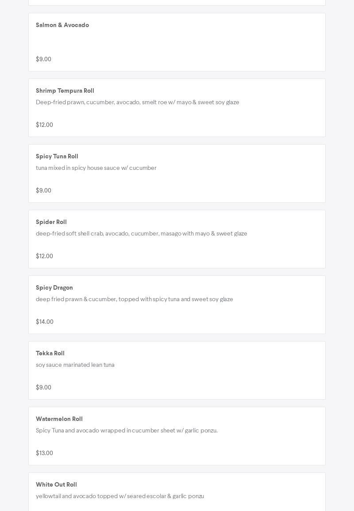Select the Shrimp Tempura Roll title
The width and height of the screenshot is (354, 511).
pos(65,91)
